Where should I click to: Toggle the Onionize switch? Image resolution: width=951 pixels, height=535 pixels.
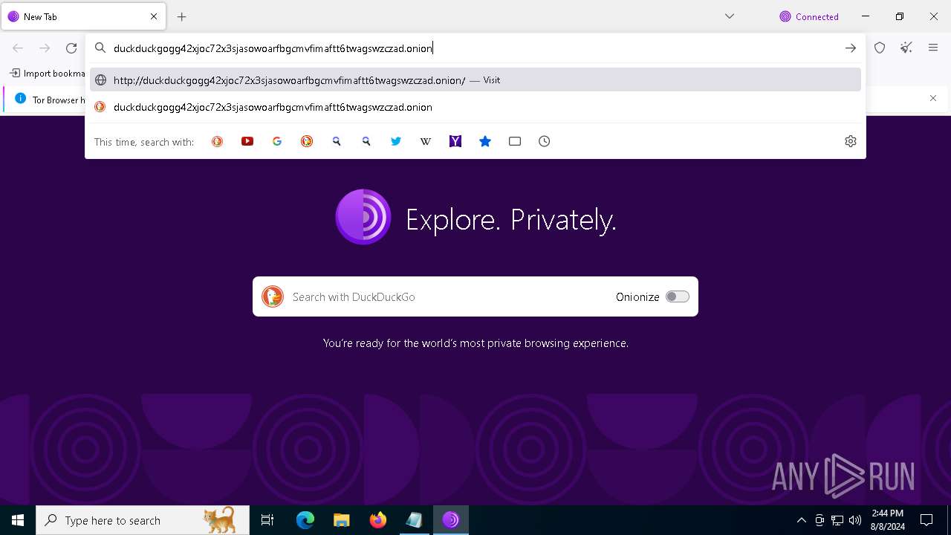(677, 296)
